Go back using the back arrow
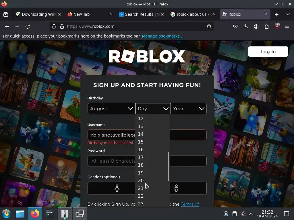The width and height of the screenshot is (294, 220). [x=7, y=27]
